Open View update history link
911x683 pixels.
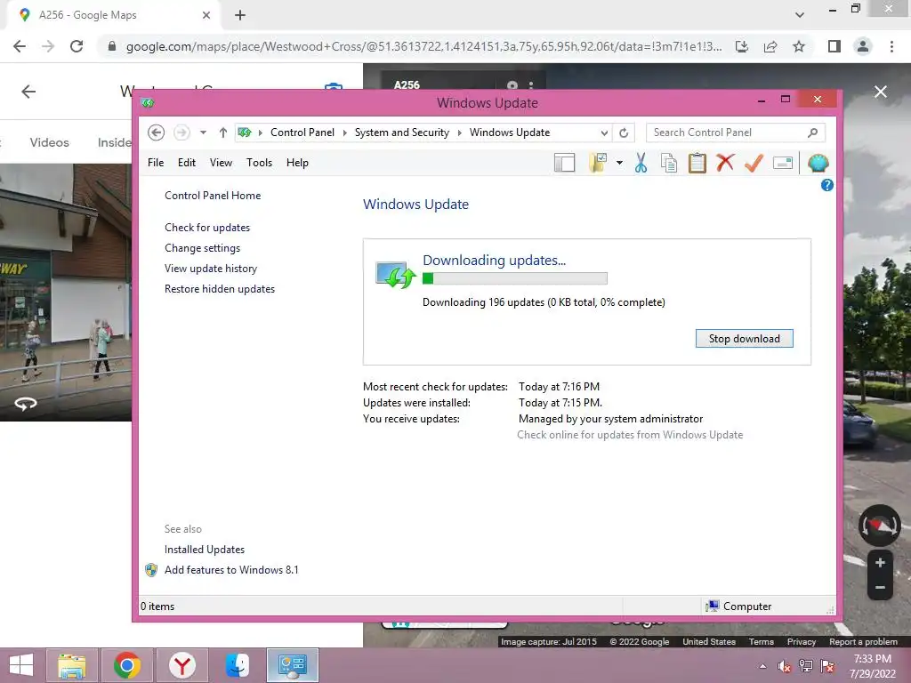pyautogui.click(x=211, y=269)
